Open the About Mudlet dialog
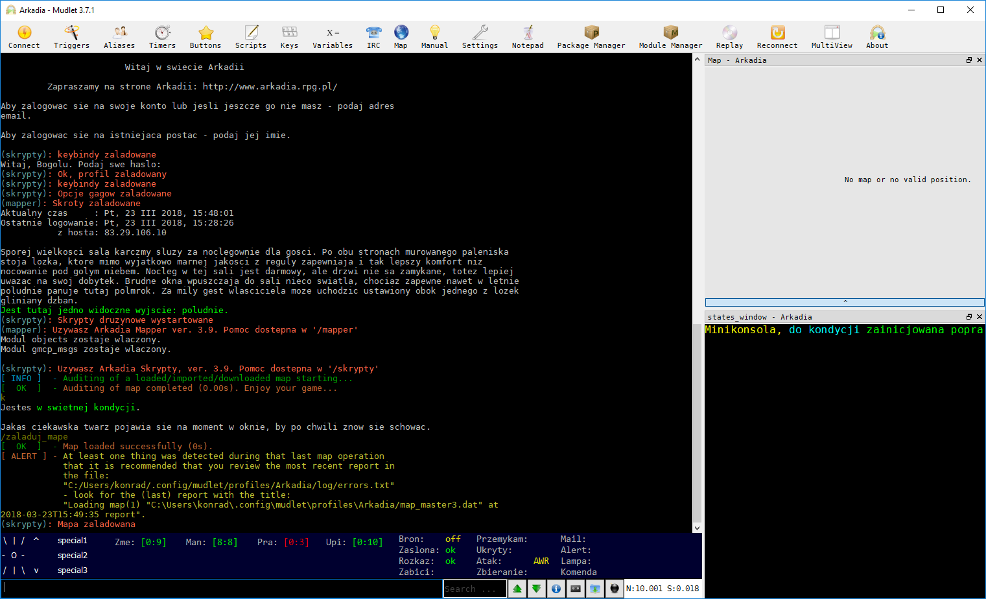This screenshot has width=986, height=599. [877, 37]
